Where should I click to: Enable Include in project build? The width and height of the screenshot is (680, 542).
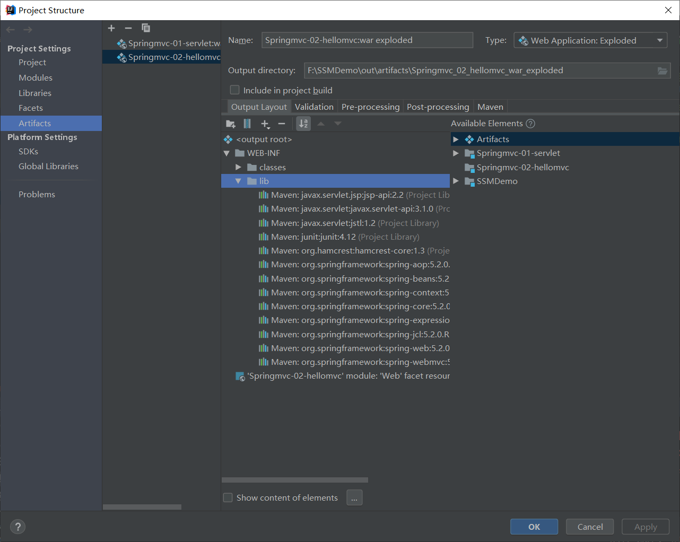(234, 90)
